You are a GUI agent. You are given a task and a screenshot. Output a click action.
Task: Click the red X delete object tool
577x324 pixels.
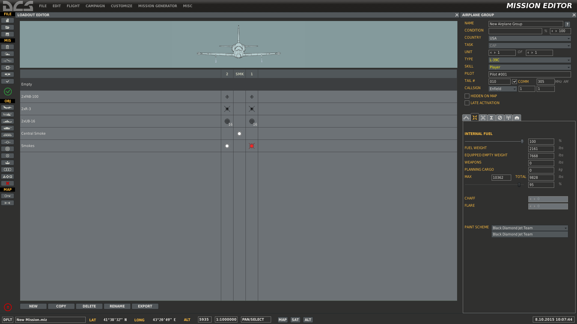[x=8, y=183]
